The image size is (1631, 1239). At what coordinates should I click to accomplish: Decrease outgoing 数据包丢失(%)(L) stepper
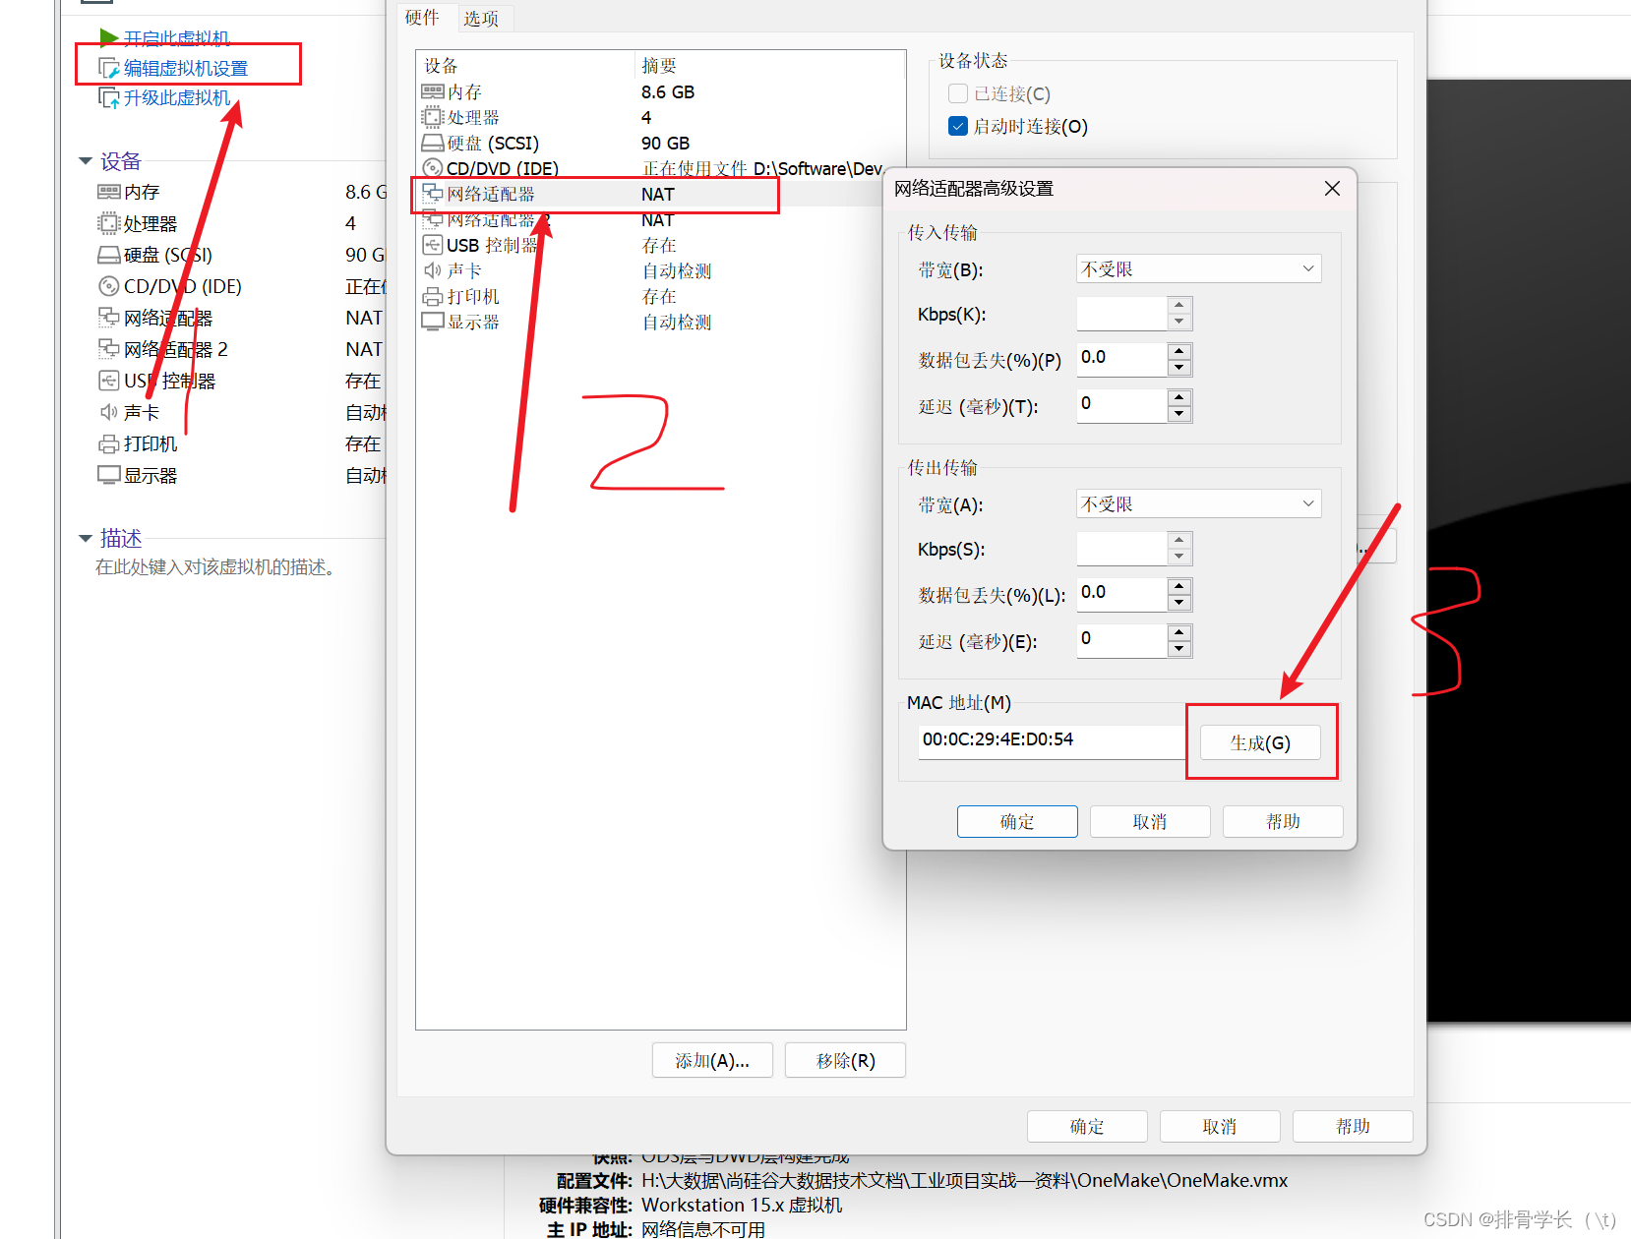pos(1179,603)
